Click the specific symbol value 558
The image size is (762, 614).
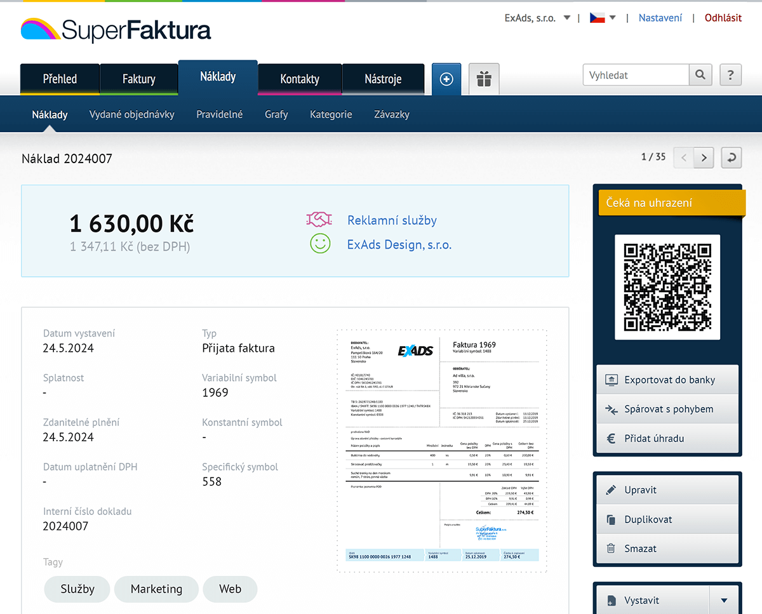pyautogui.click(x=212, y=481)
